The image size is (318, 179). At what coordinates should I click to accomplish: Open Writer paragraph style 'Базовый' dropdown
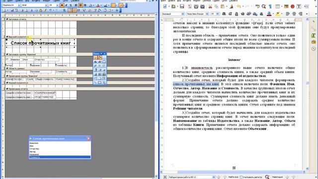point(182,14)
